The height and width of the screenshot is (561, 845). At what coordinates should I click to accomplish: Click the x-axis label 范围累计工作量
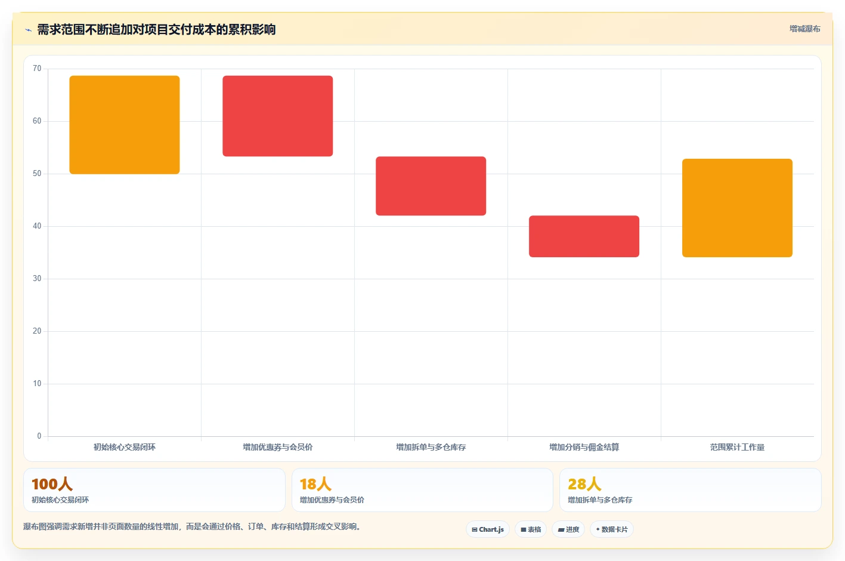click(738, 447)
